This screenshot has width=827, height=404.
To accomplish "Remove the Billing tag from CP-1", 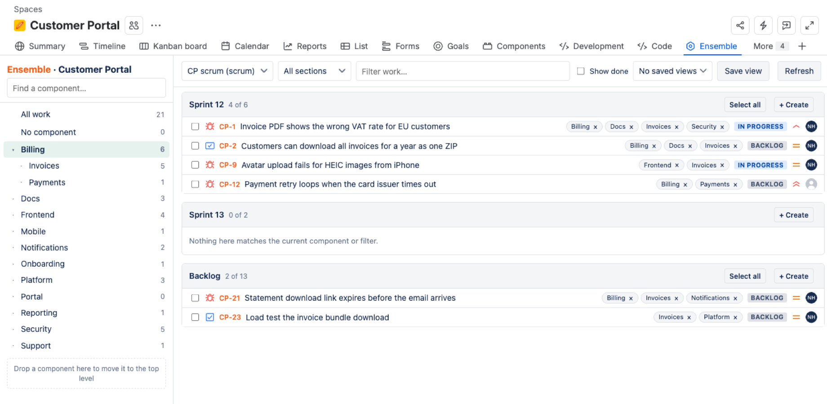I will pyautogui.click(x=595, y=127).
